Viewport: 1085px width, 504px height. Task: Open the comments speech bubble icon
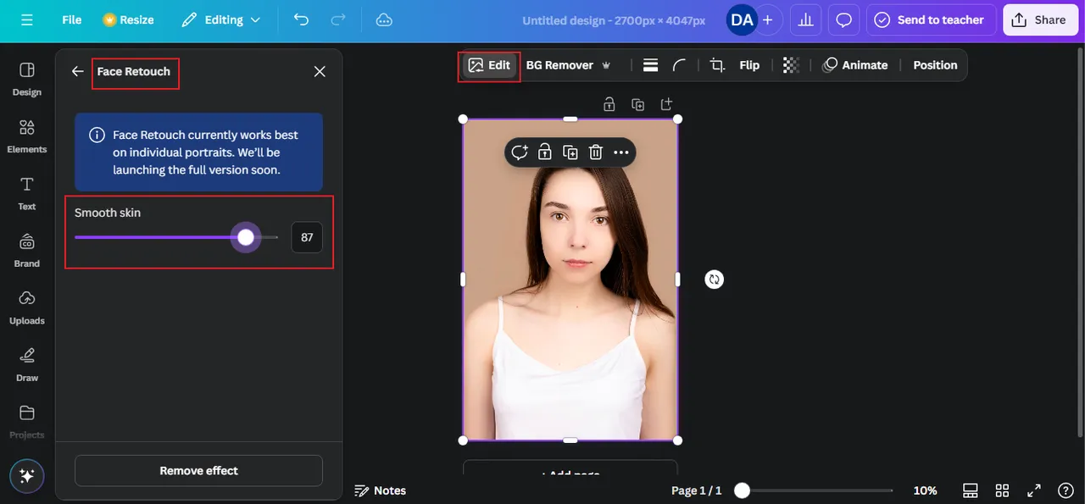[x=843, y=19]
